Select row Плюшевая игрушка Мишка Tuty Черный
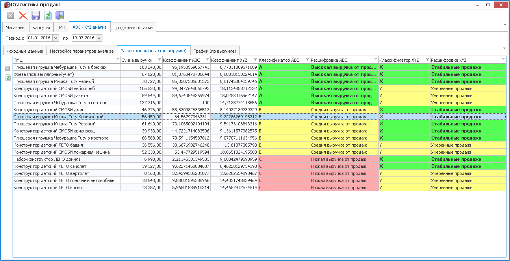 click(259, 81)
